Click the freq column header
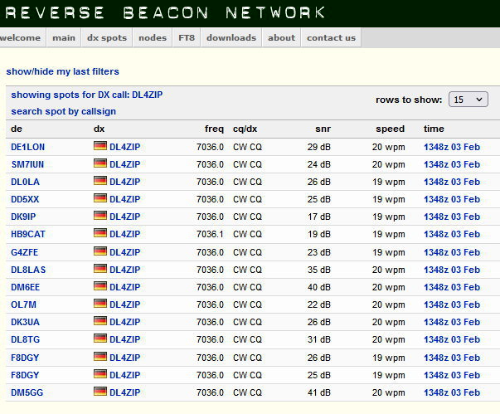 click(x=214, y=129)
